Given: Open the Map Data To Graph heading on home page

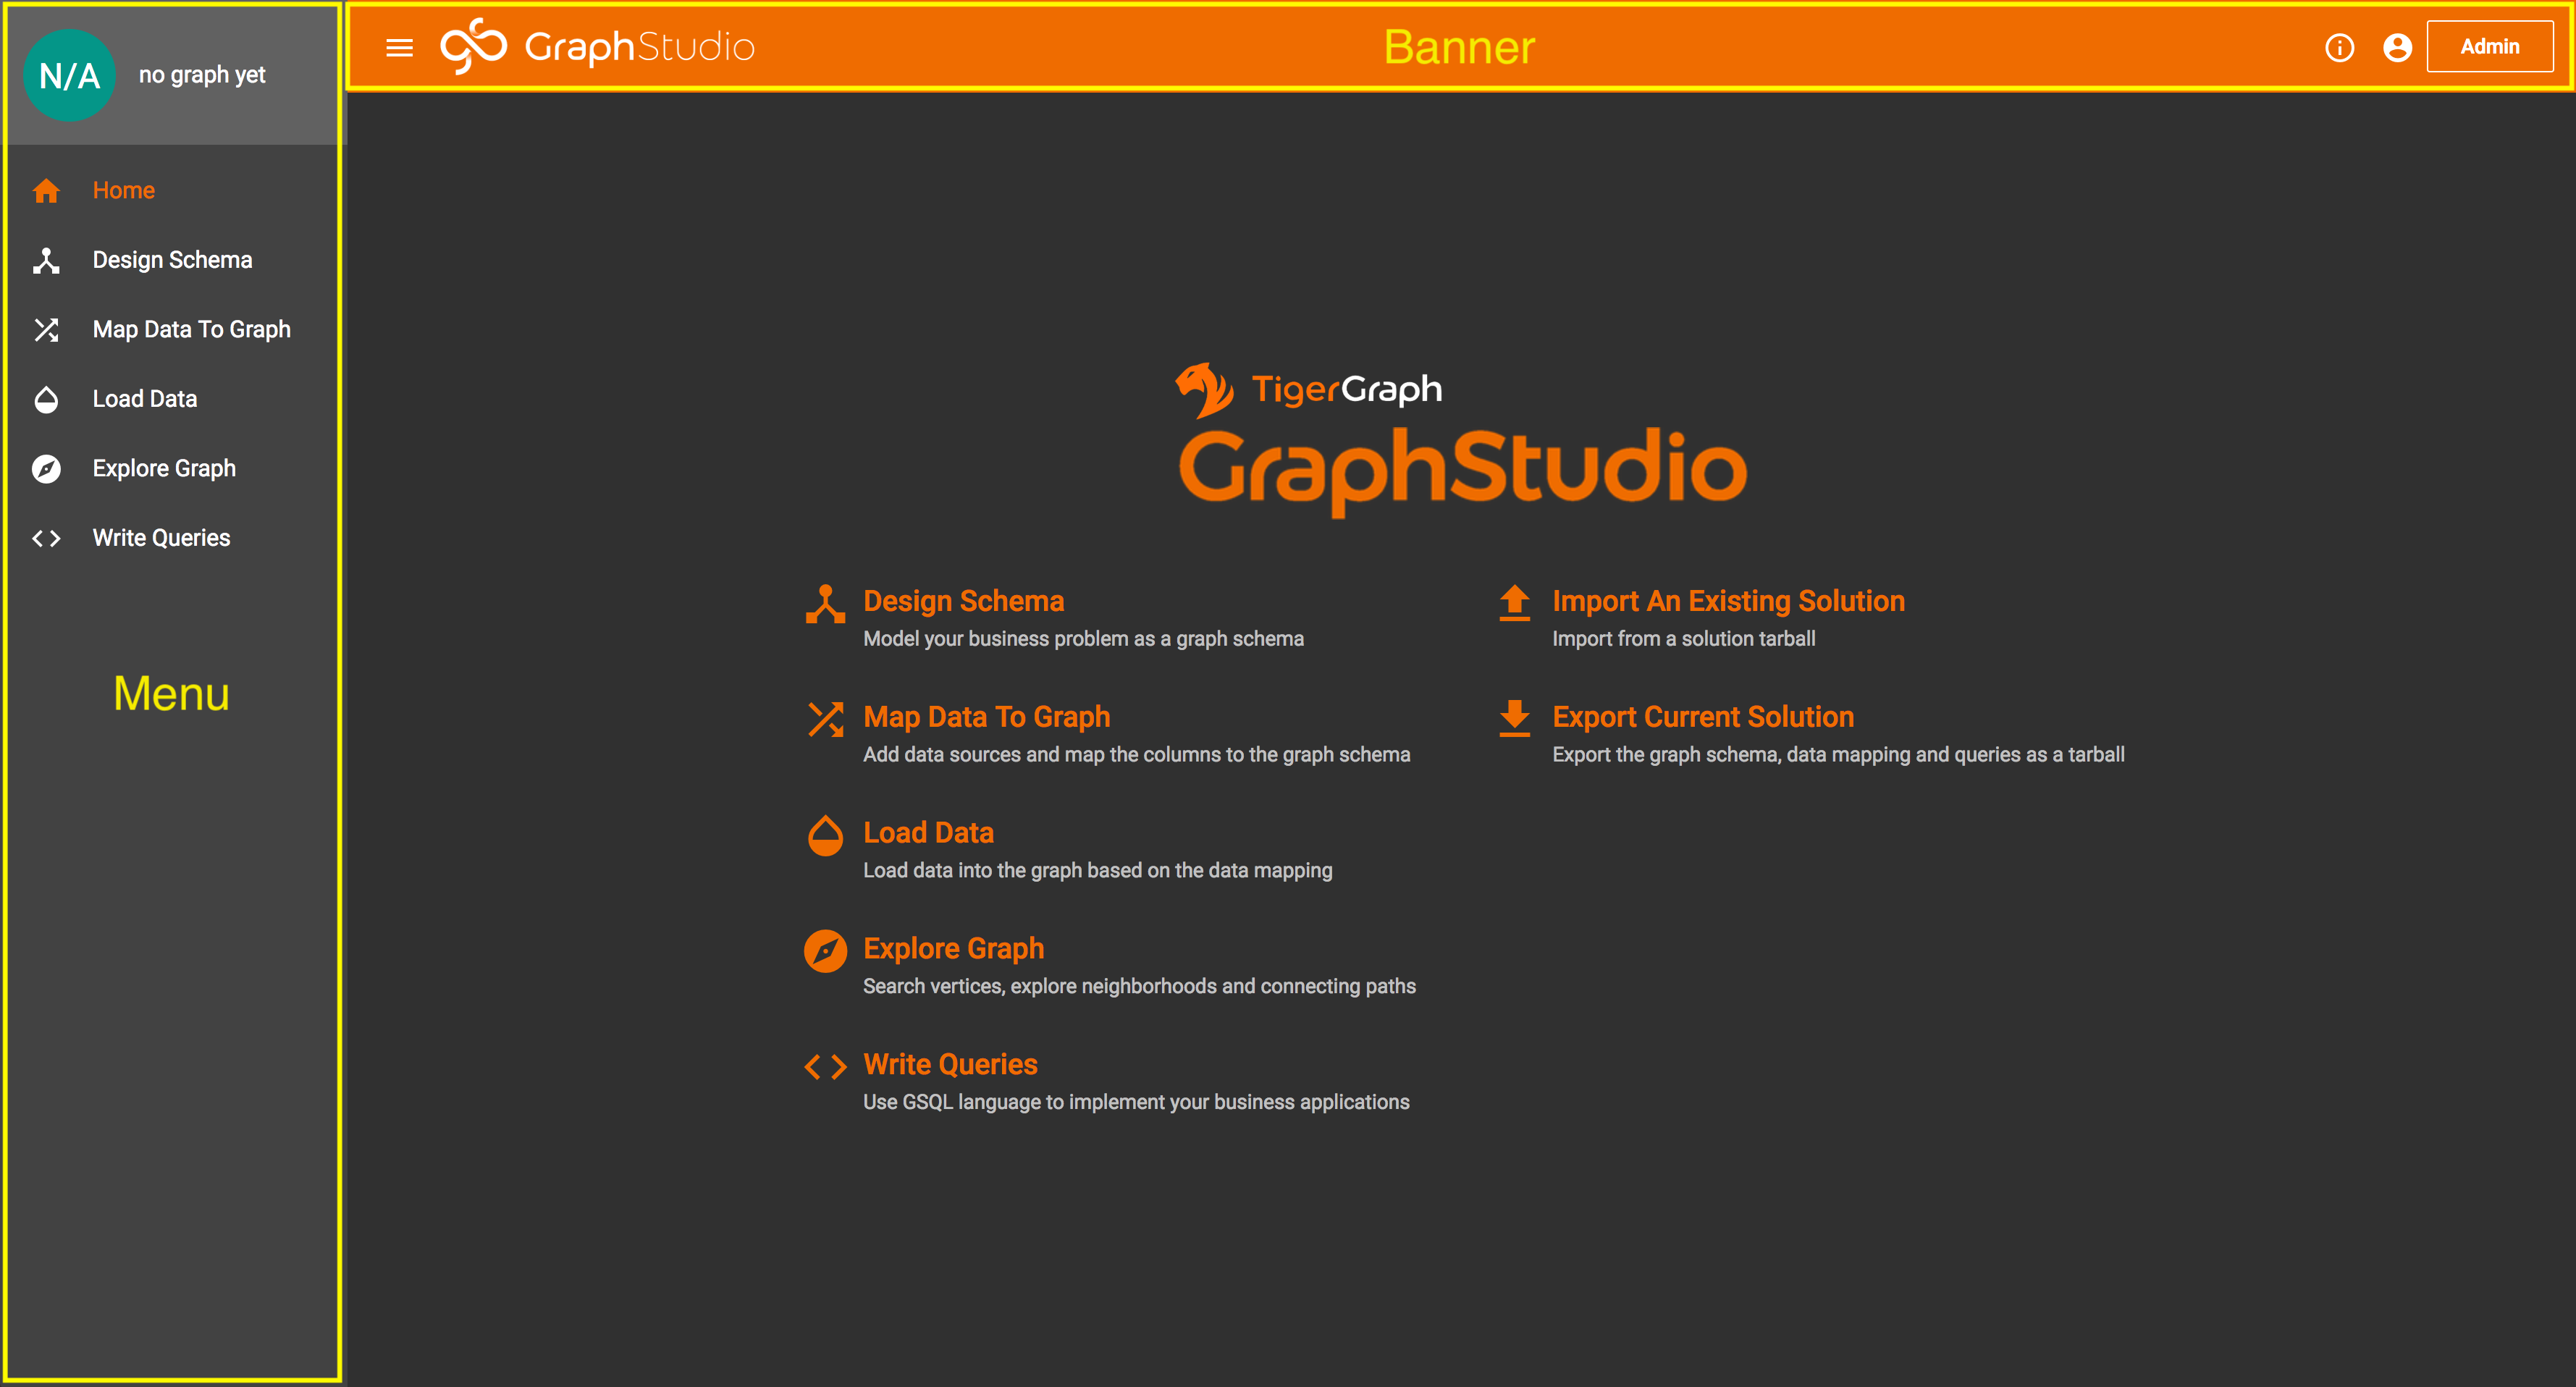Looking at the screenshot, I should [986, 717].
